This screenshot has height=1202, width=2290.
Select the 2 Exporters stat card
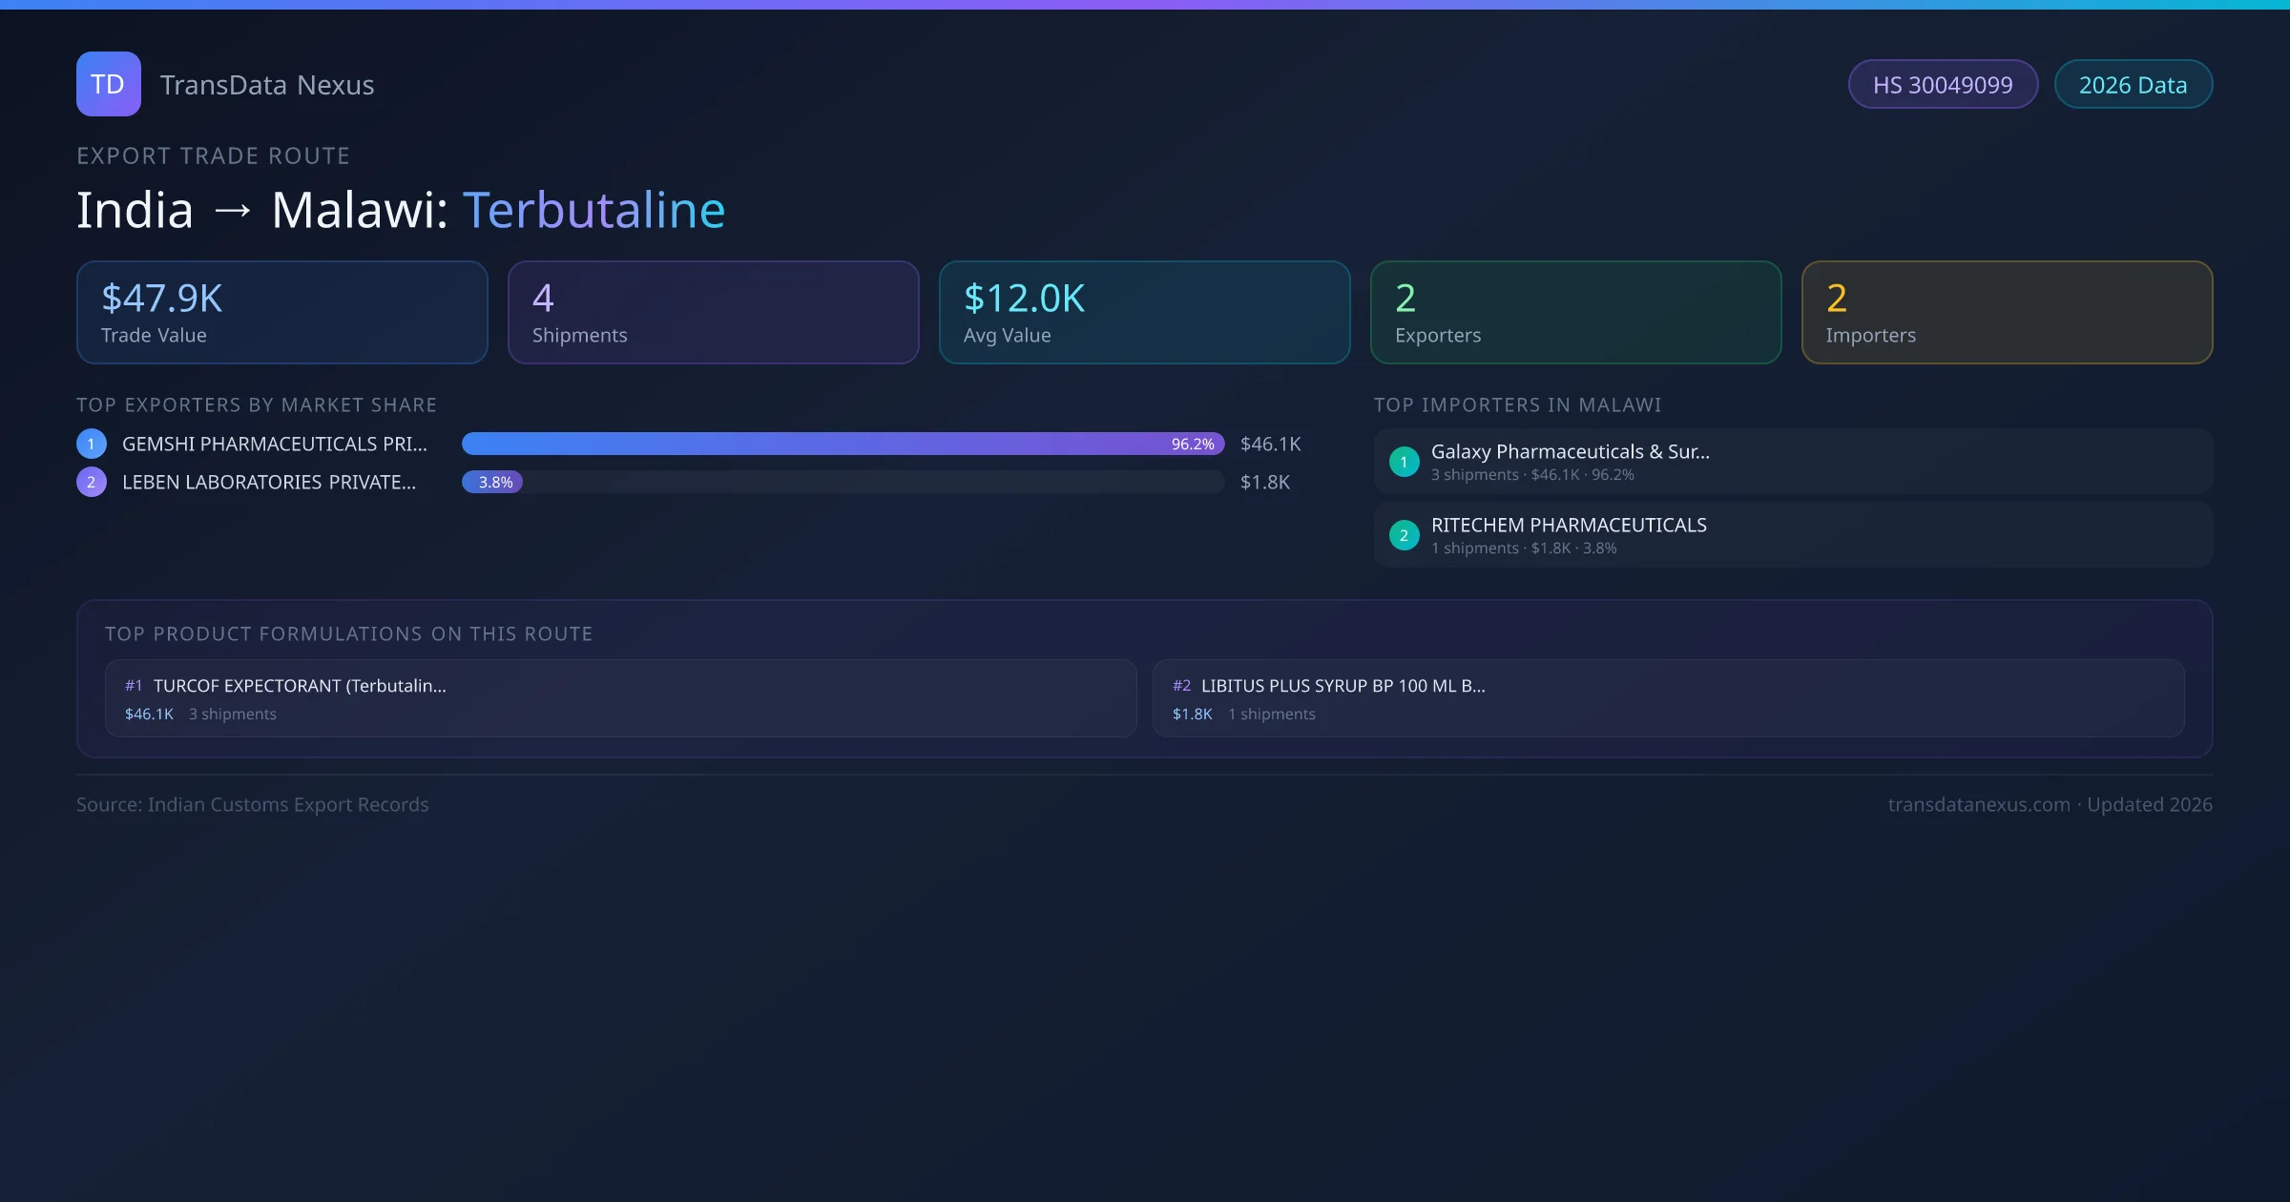pyautogui.click(x=1575, y=313)
